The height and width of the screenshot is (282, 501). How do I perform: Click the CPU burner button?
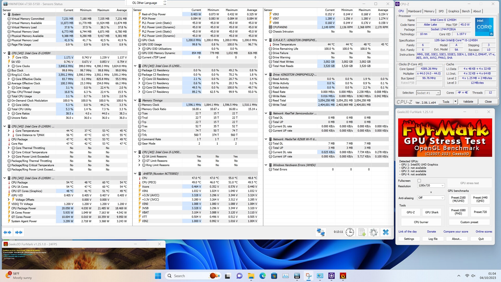tap(421, 222)
